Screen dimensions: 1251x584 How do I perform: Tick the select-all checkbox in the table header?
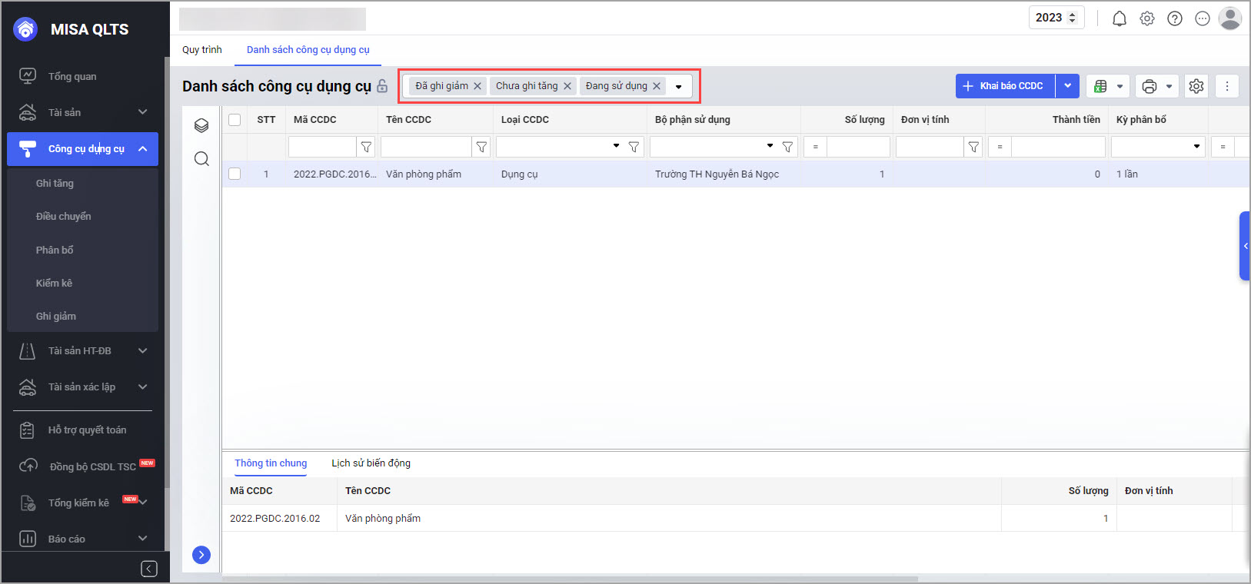pos(235,120)
